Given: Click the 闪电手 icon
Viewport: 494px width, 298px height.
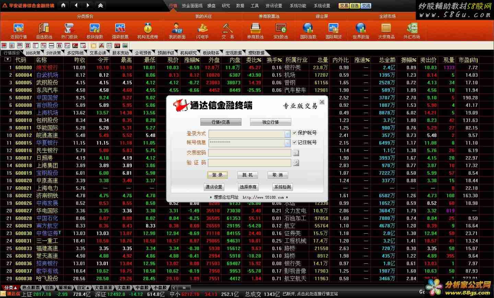Looking at the screenshot, I should coord(202,31).
